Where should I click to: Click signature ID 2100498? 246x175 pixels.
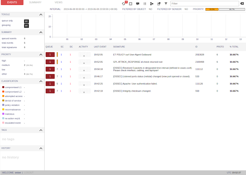point(199,62)
